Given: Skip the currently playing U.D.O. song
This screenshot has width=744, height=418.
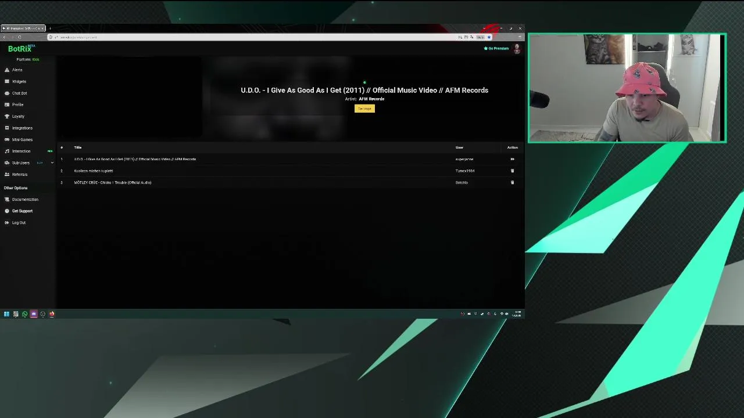Looking at the screenshot, I should click(x=512, y=159).
